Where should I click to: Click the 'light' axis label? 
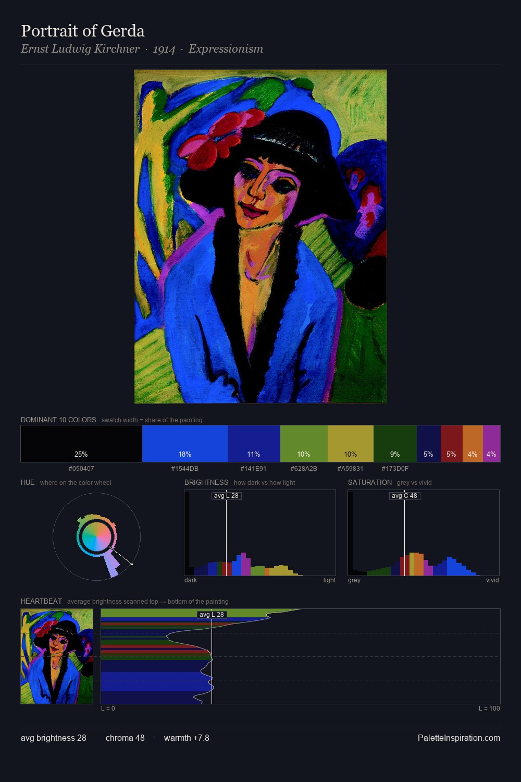pyautogui.click(x=329, y=580)
